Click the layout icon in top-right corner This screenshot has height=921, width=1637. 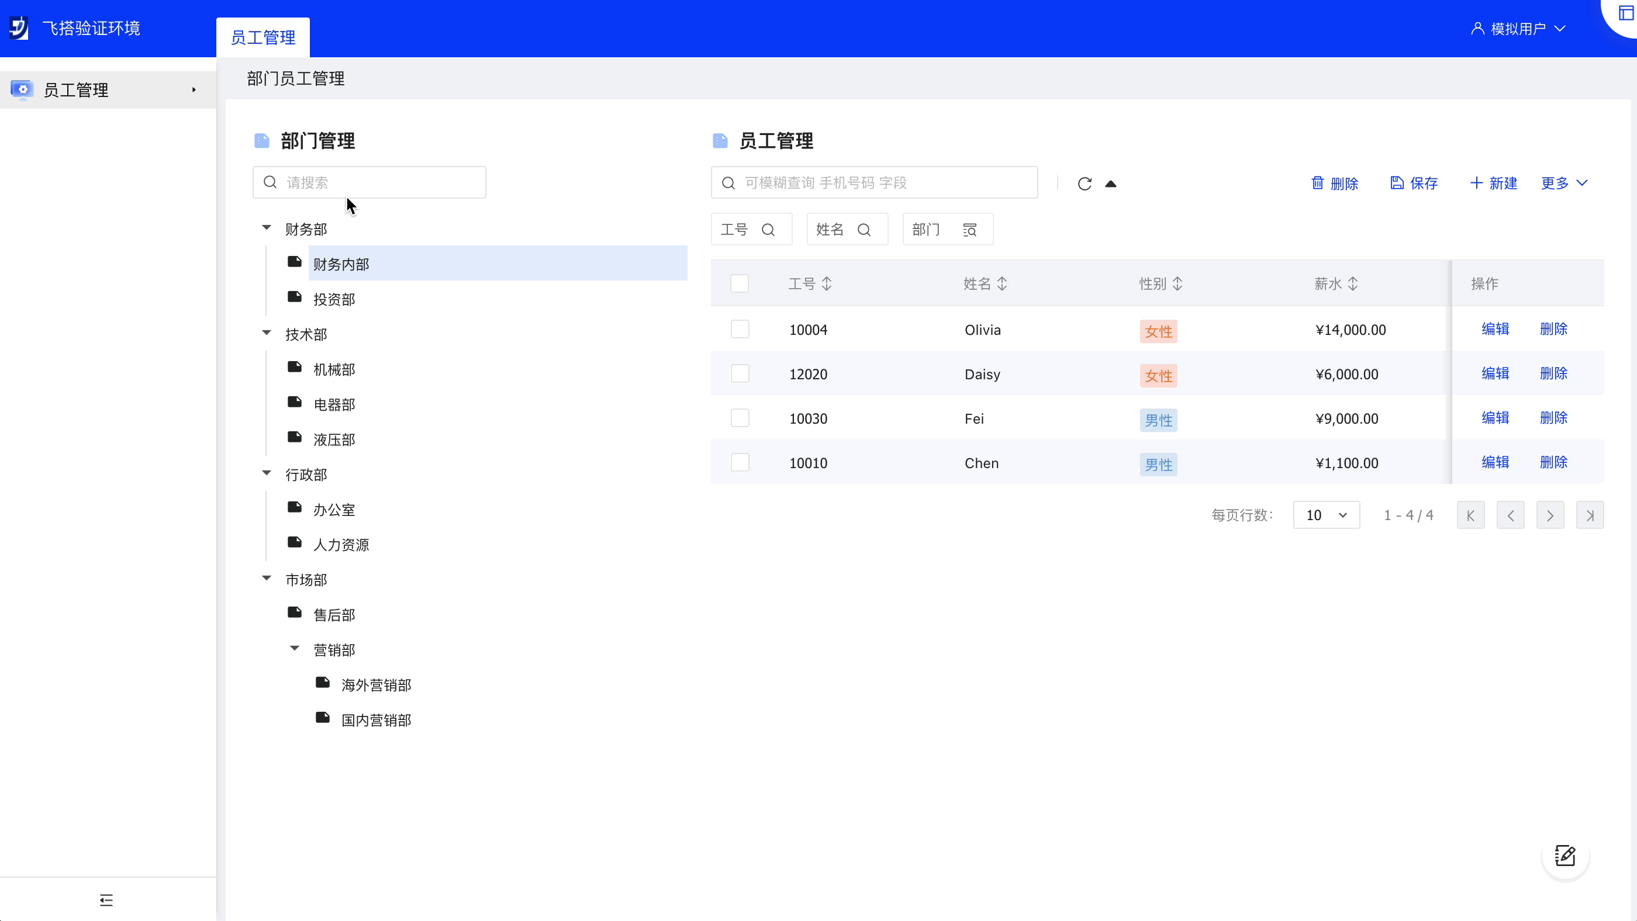point(1625,13)
